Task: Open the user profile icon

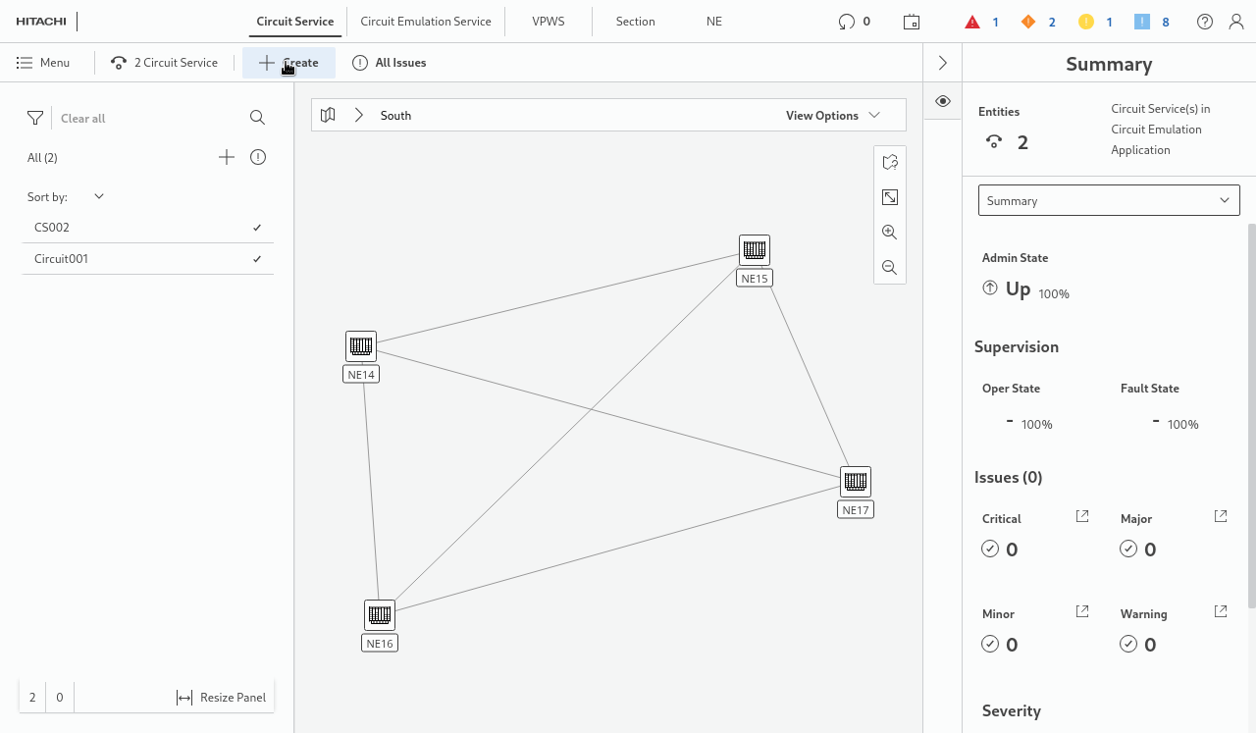Action: coord(1236,22)
